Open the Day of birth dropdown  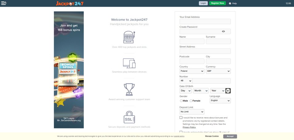pos(186,91)
